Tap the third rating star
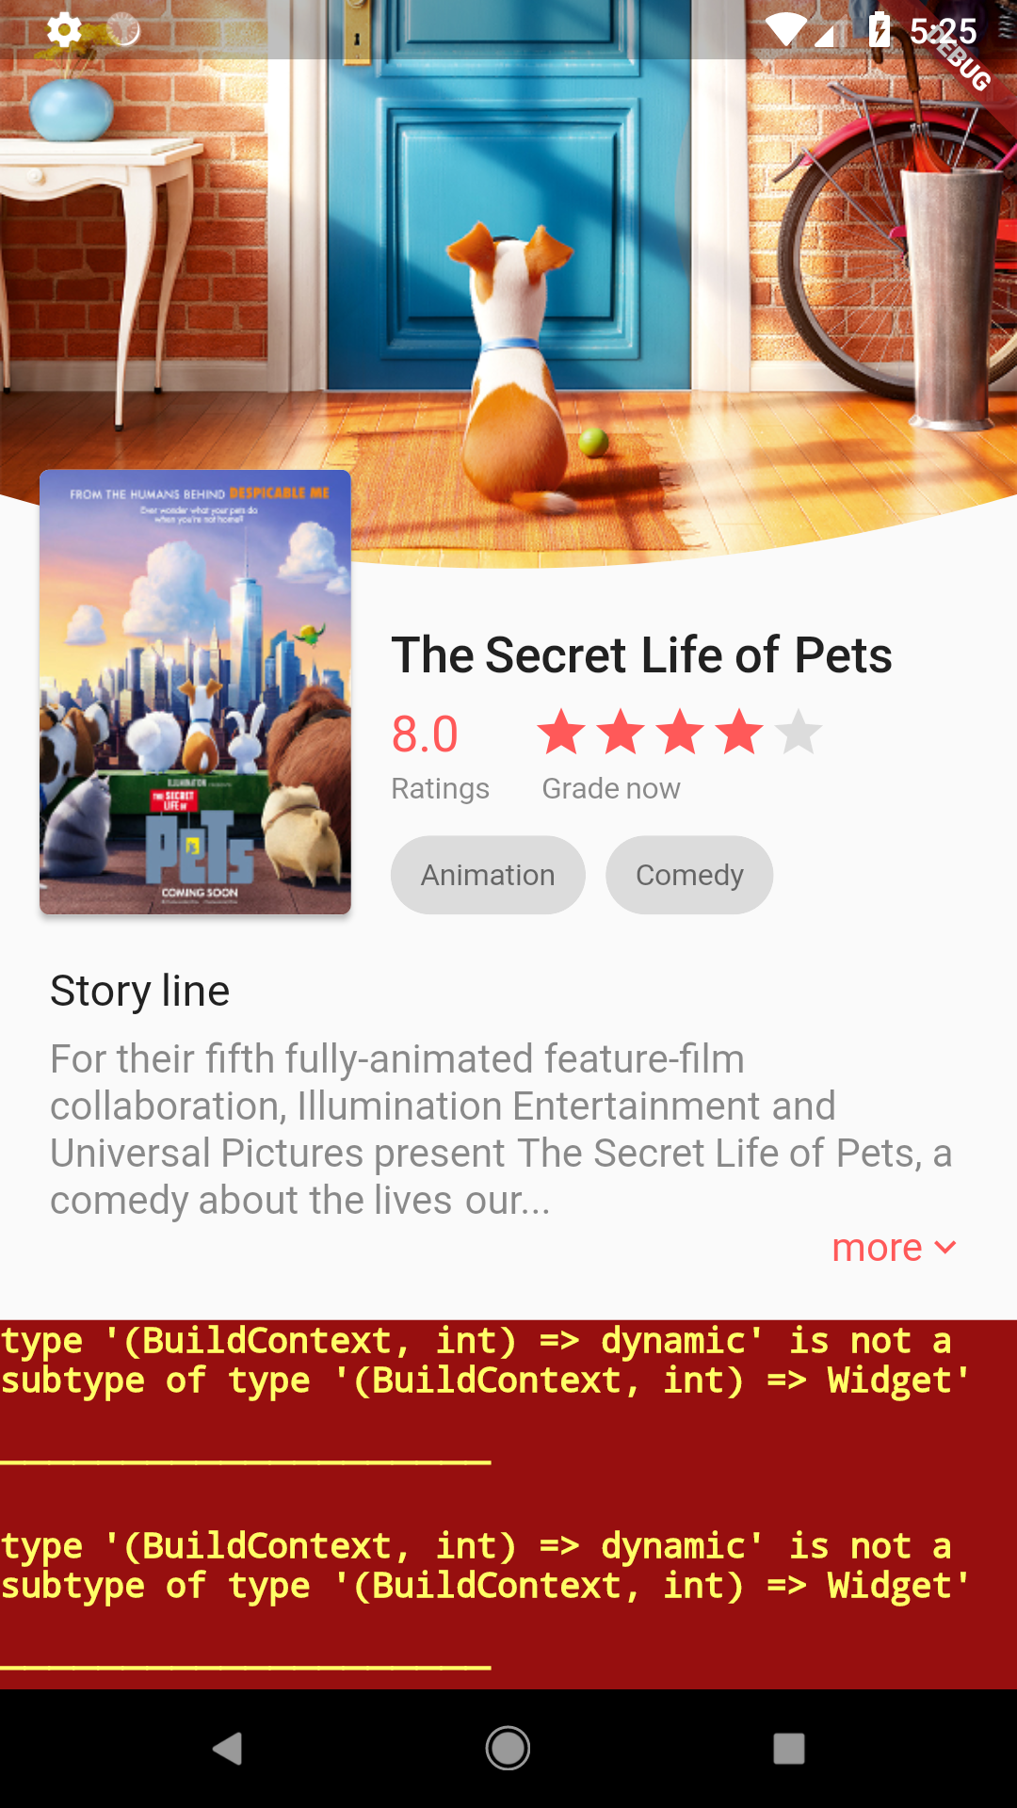This screenshot has width=1017, height=1808. click(681, 732)
